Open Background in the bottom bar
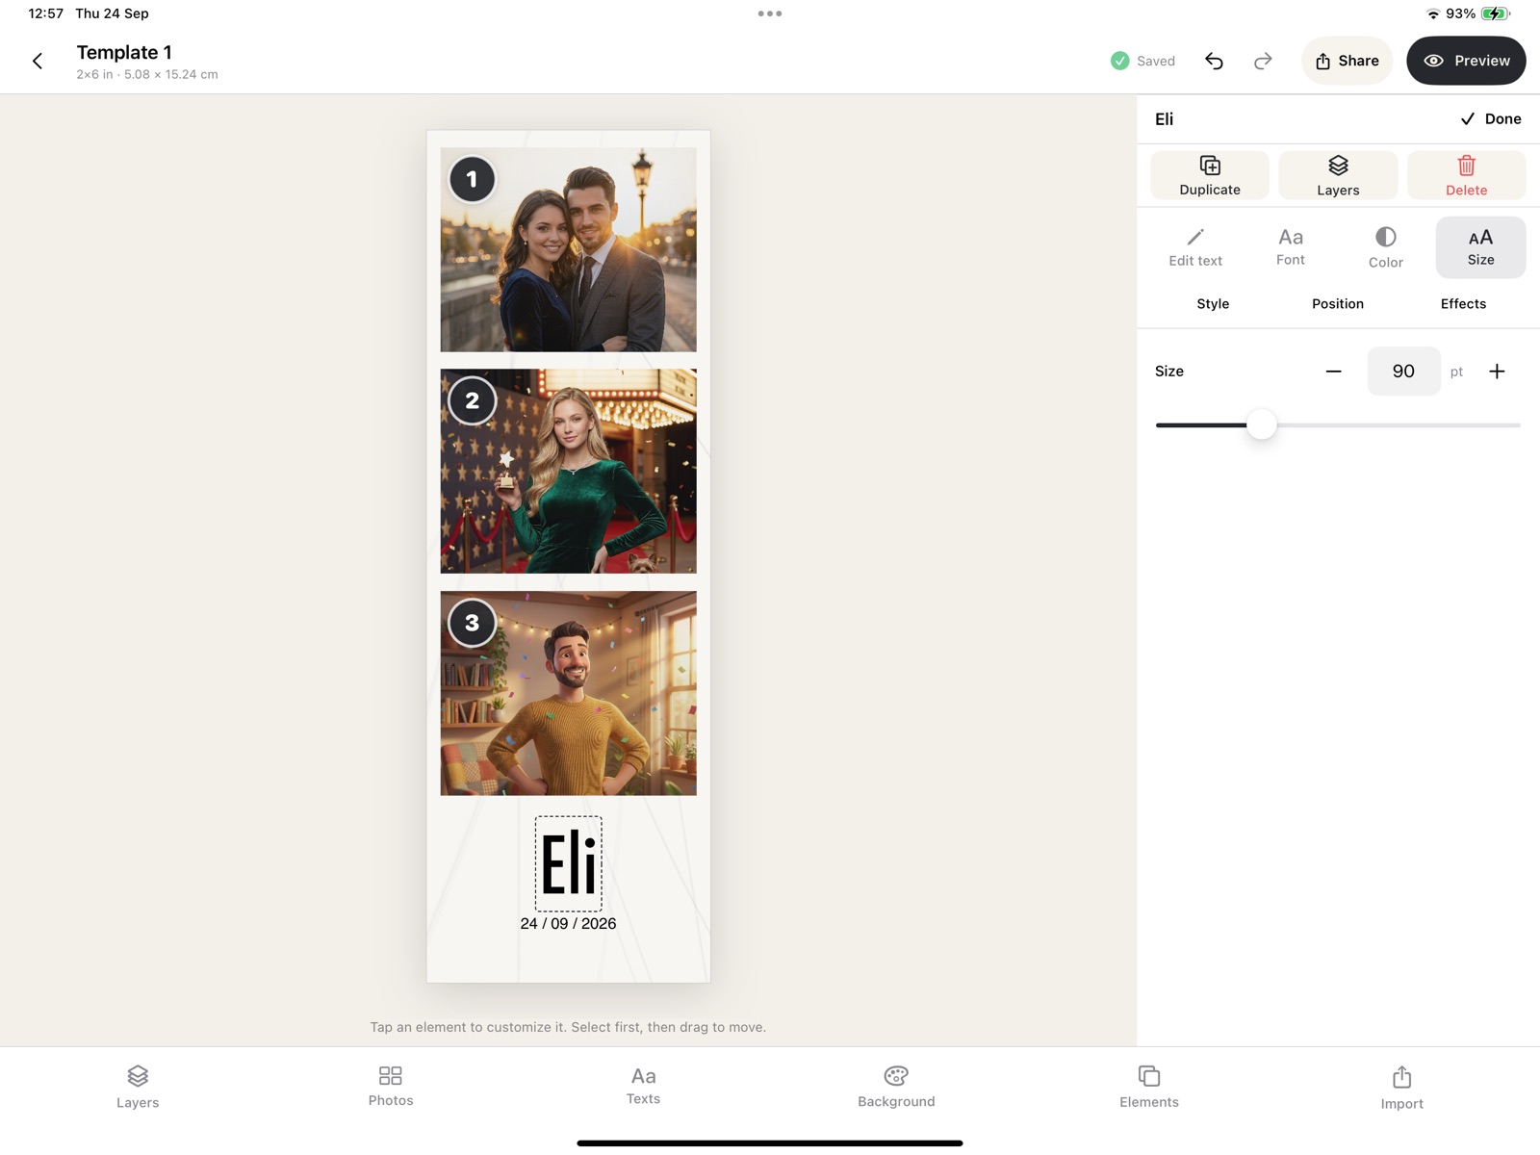 (x=896, y=1088)
